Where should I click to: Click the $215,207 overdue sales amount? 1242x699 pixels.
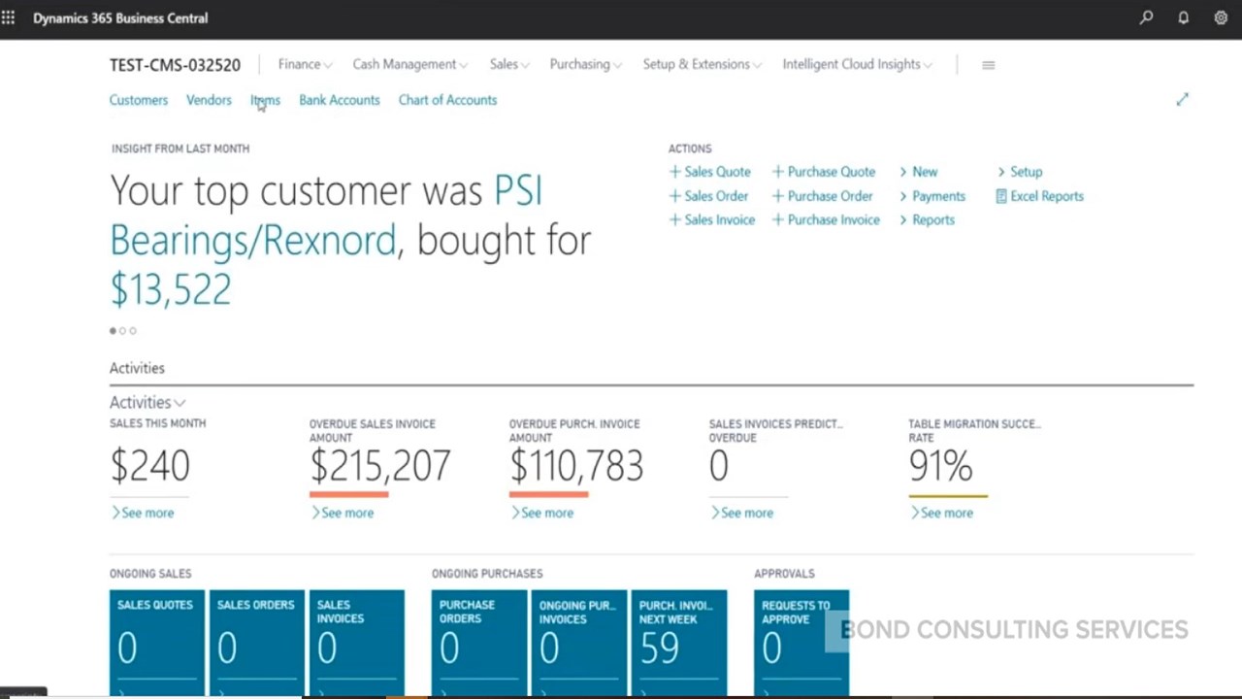pos(380,466)
